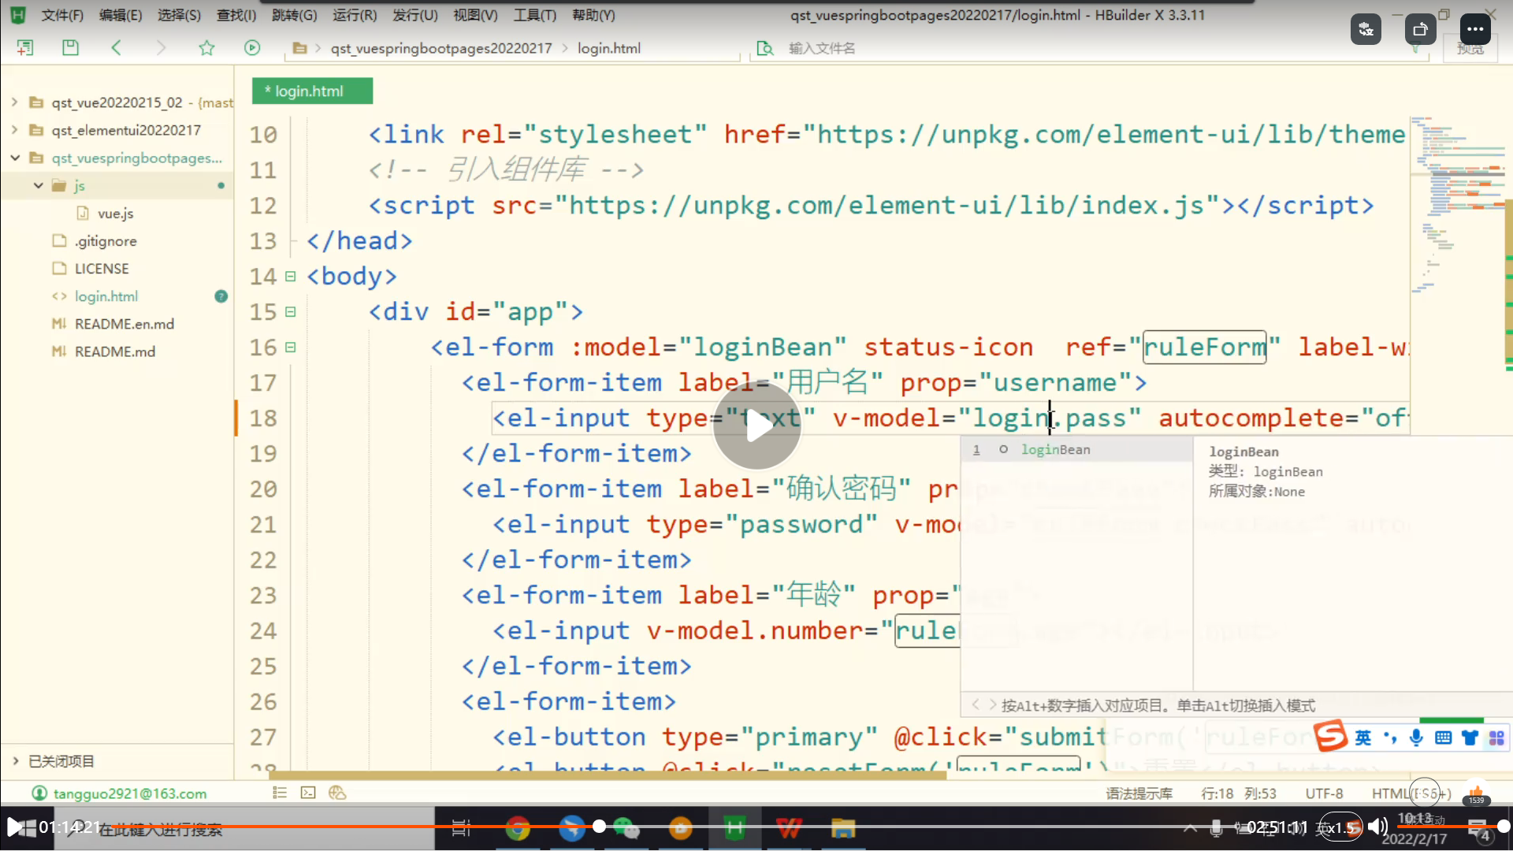Open the 选择(S) menu
Image resolution: width=1513 pixels, height=851 pixels.
click(179, 15)
